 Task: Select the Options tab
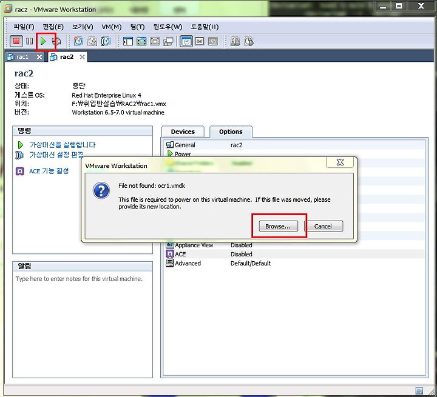pyautogui.click(x=231, y=132)
